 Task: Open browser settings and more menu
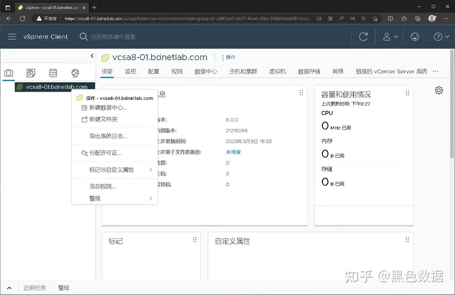[x=446, y=18]
